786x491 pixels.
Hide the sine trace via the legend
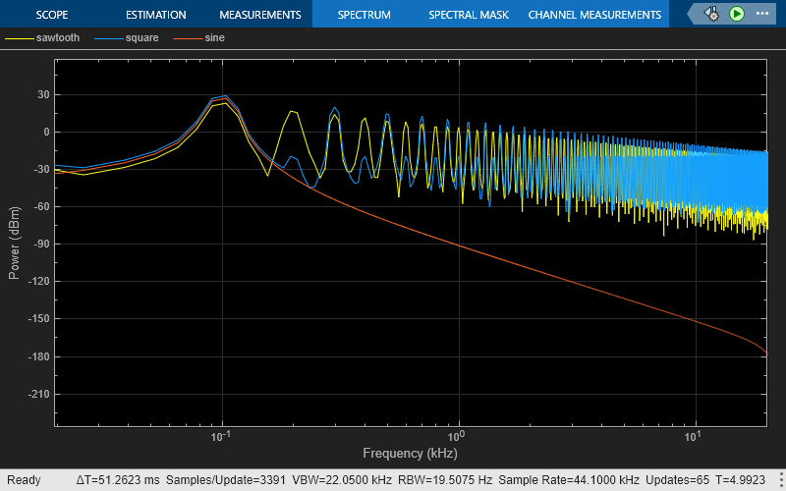(x=214, y=38)
